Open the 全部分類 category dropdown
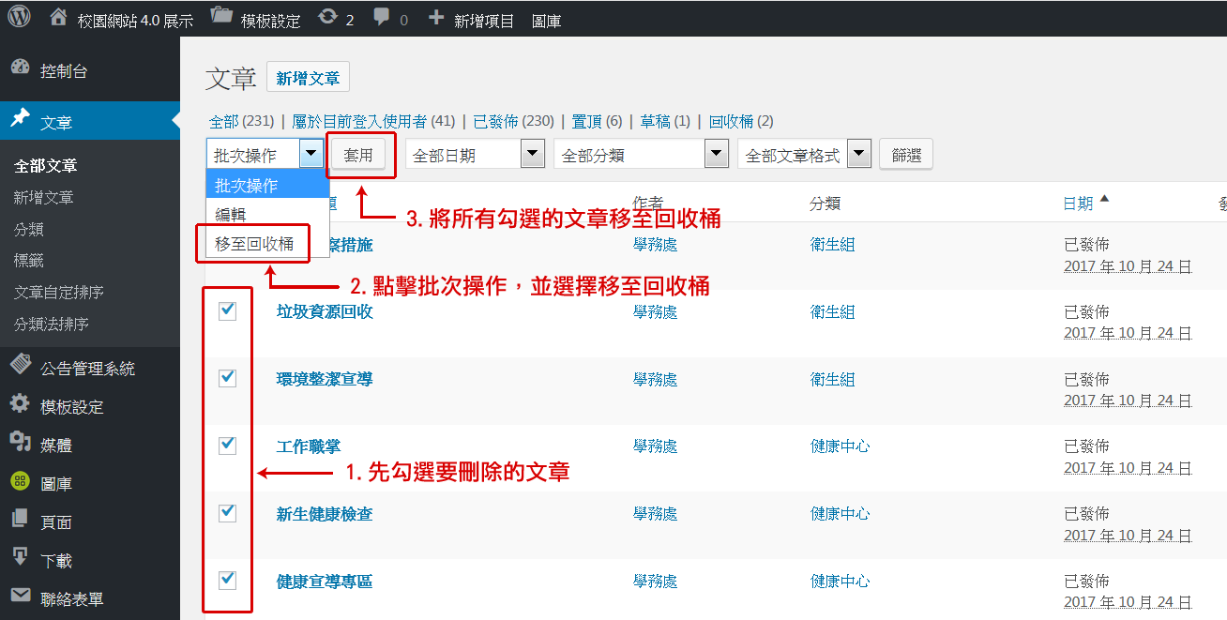 point(641,155)
